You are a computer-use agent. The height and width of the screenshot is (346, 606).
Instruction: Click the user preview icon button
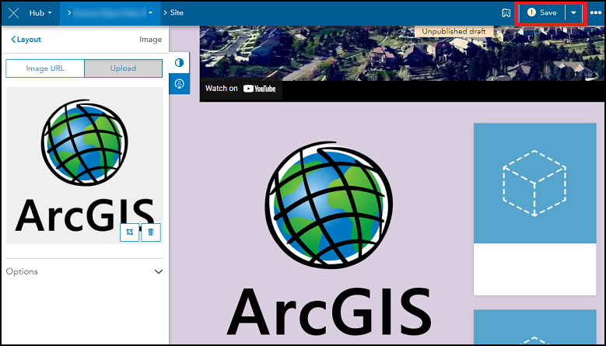[x=180, y=84]
